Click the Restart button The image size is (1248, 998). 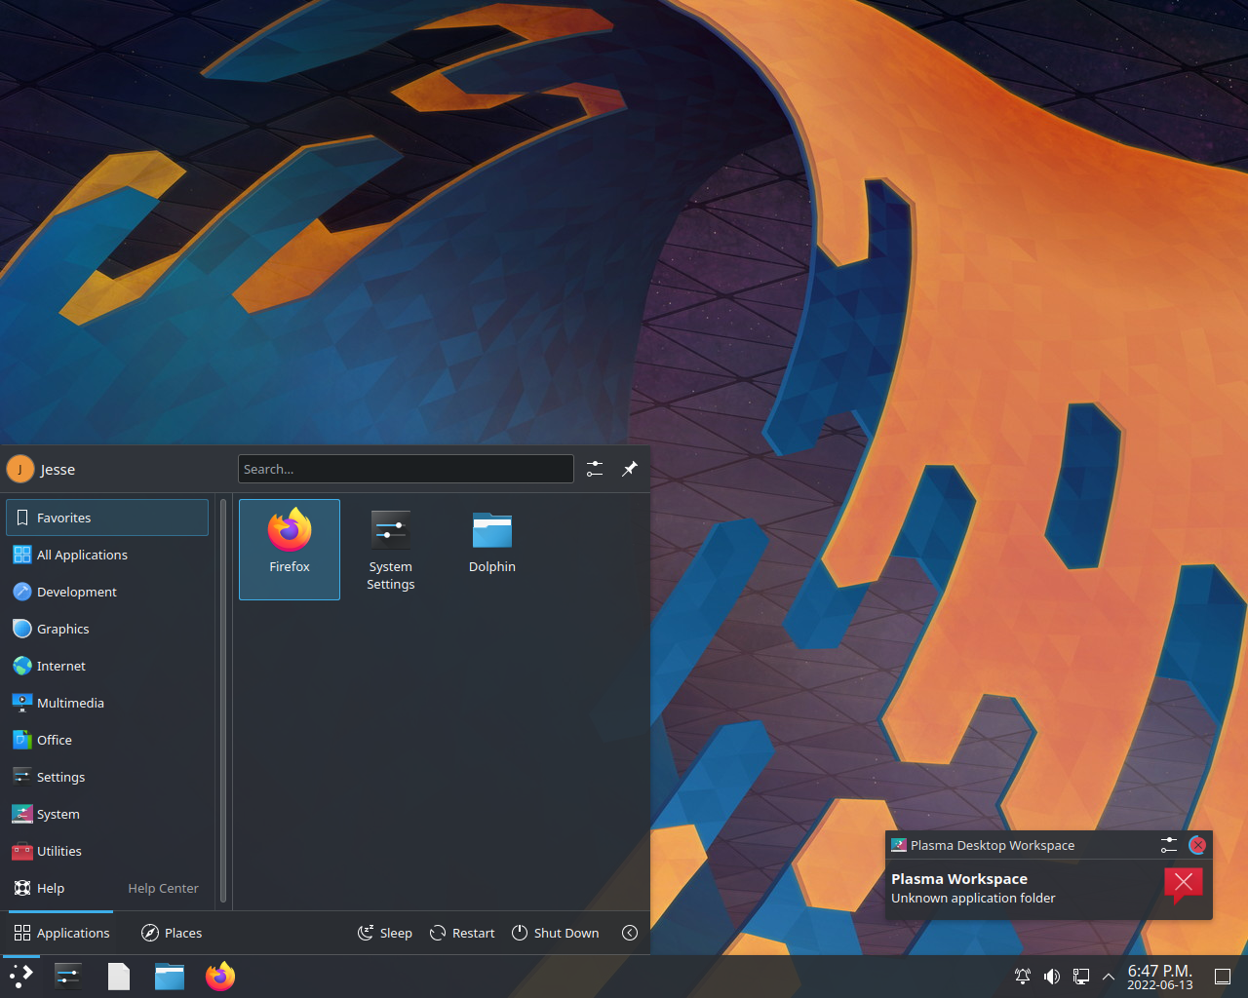click(462, 933)
